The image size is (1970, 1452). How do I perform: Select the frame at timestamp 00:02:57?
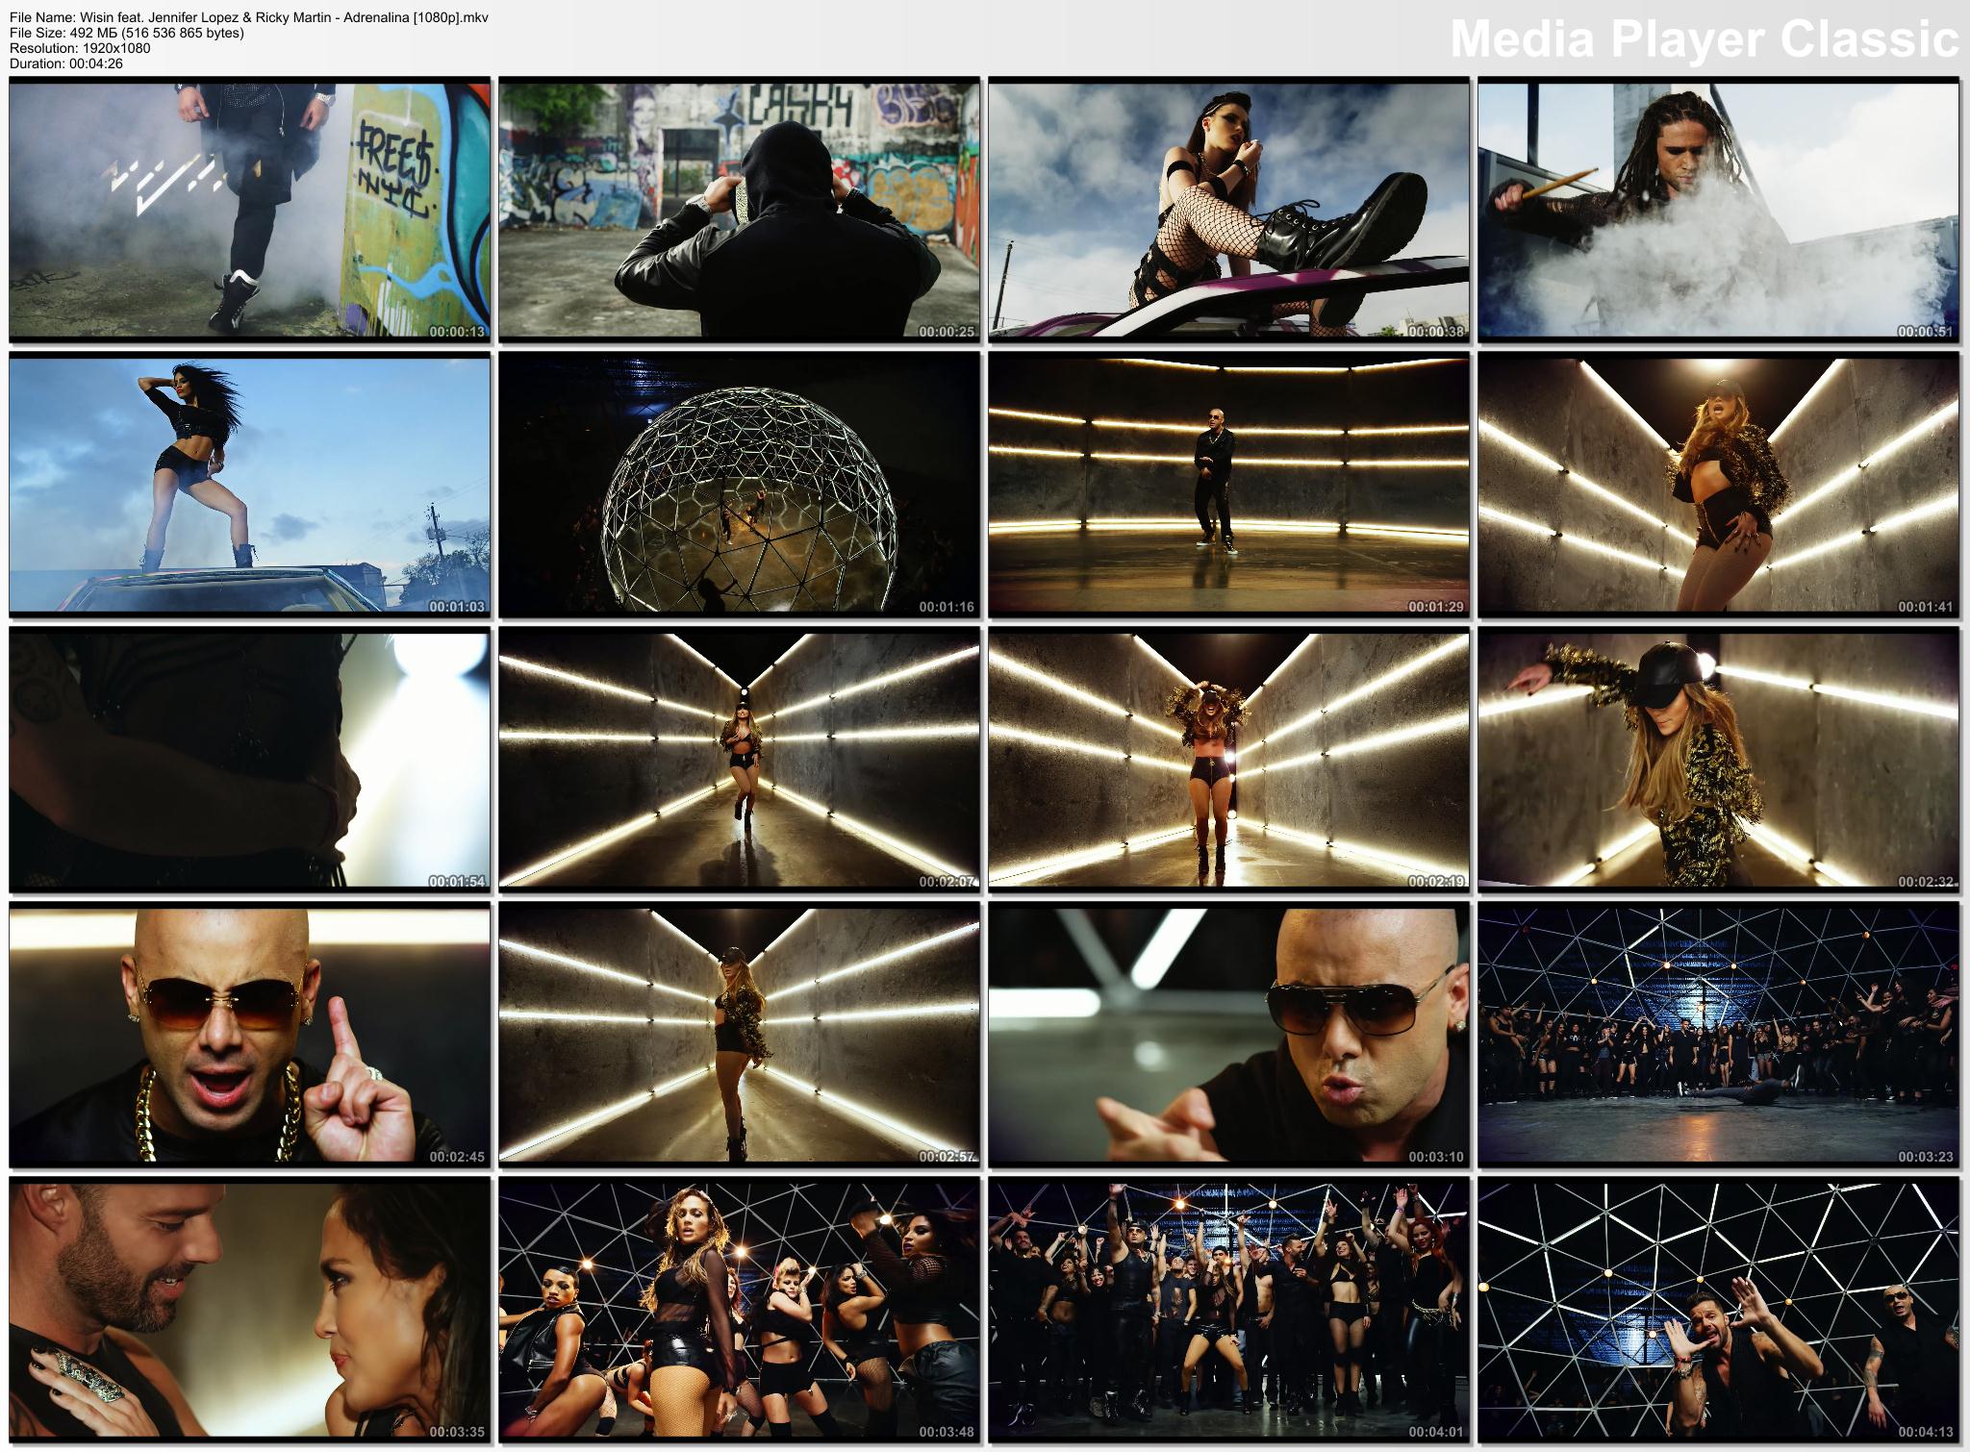739,1034
